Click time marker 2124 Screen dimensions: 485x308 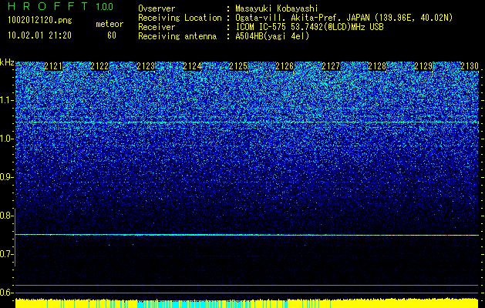pyautogui.click(x=192, y=66)
